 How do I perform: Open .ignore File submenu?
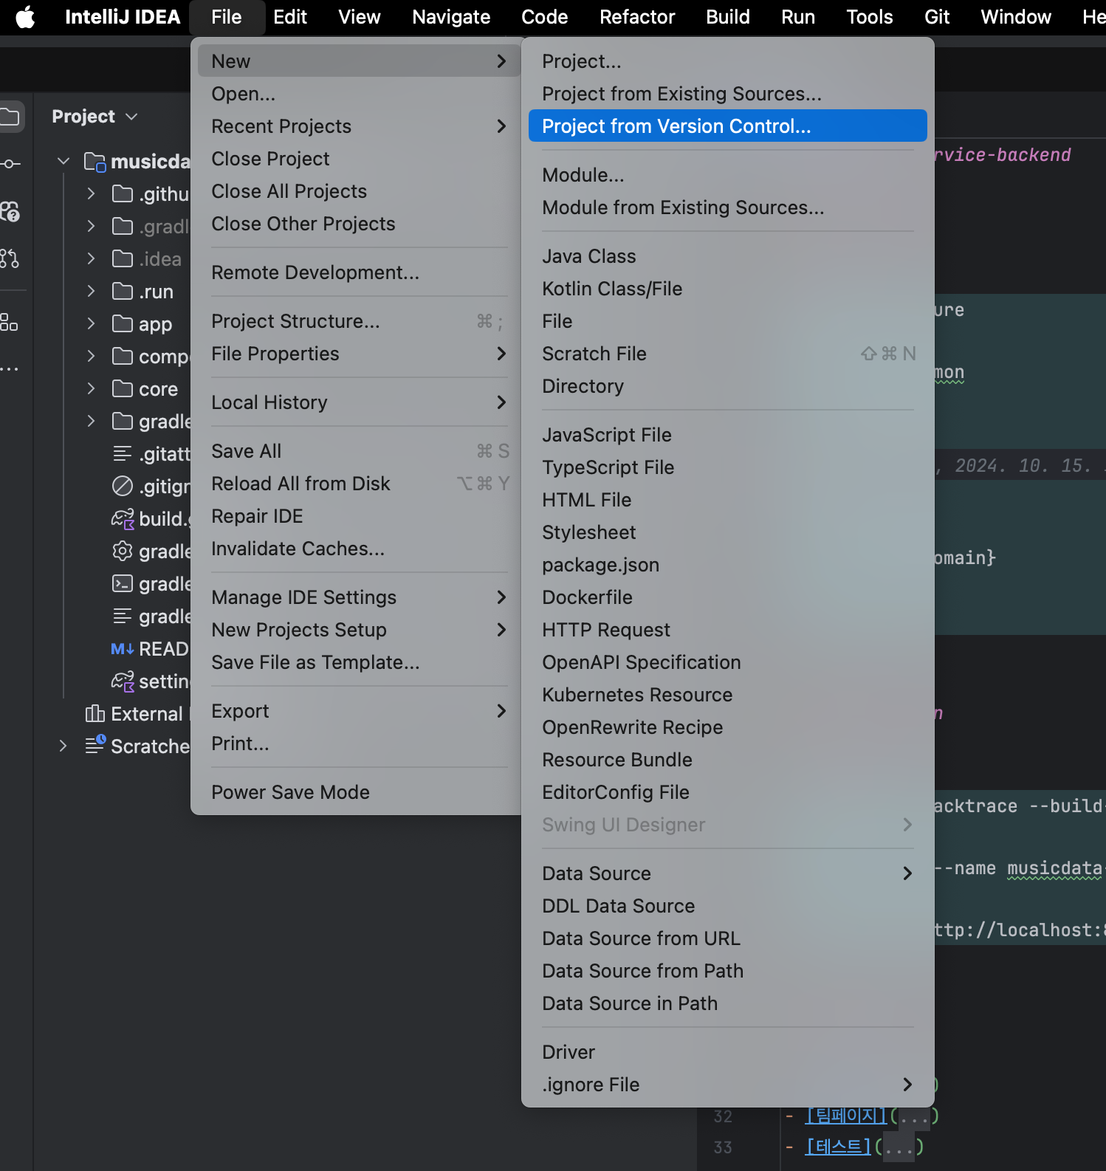(728, 1085)
